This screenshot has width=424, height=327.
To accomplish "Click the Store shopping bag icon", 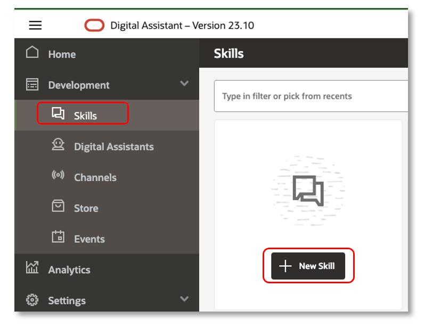I will pyautogui.click(x=58, y=206).
